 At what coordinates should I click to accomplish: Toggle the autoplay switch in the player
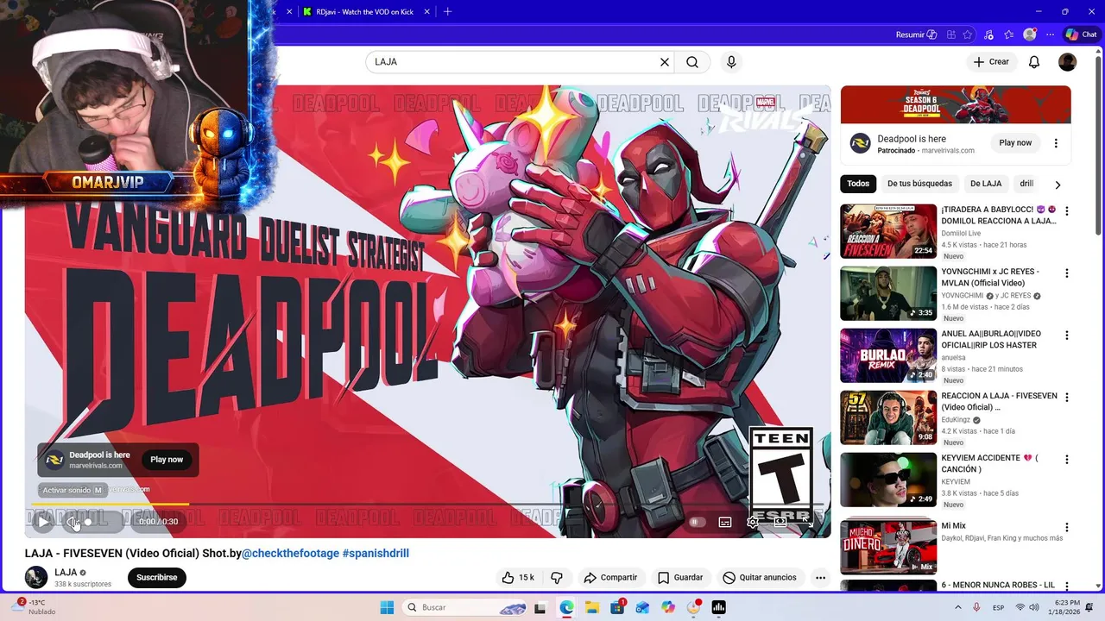click(698, 522)
